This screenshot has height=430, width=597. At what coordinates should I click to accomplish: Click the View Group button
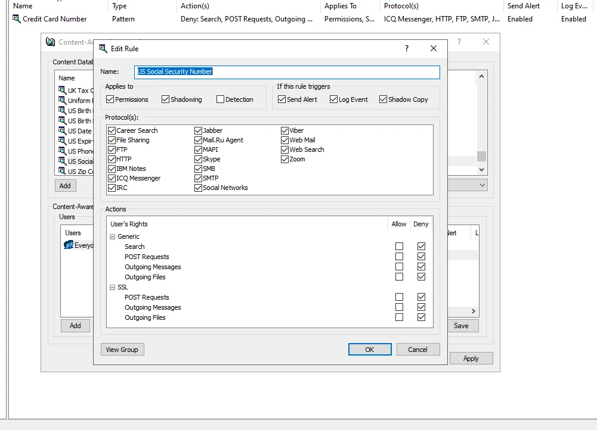pos(122,350)
